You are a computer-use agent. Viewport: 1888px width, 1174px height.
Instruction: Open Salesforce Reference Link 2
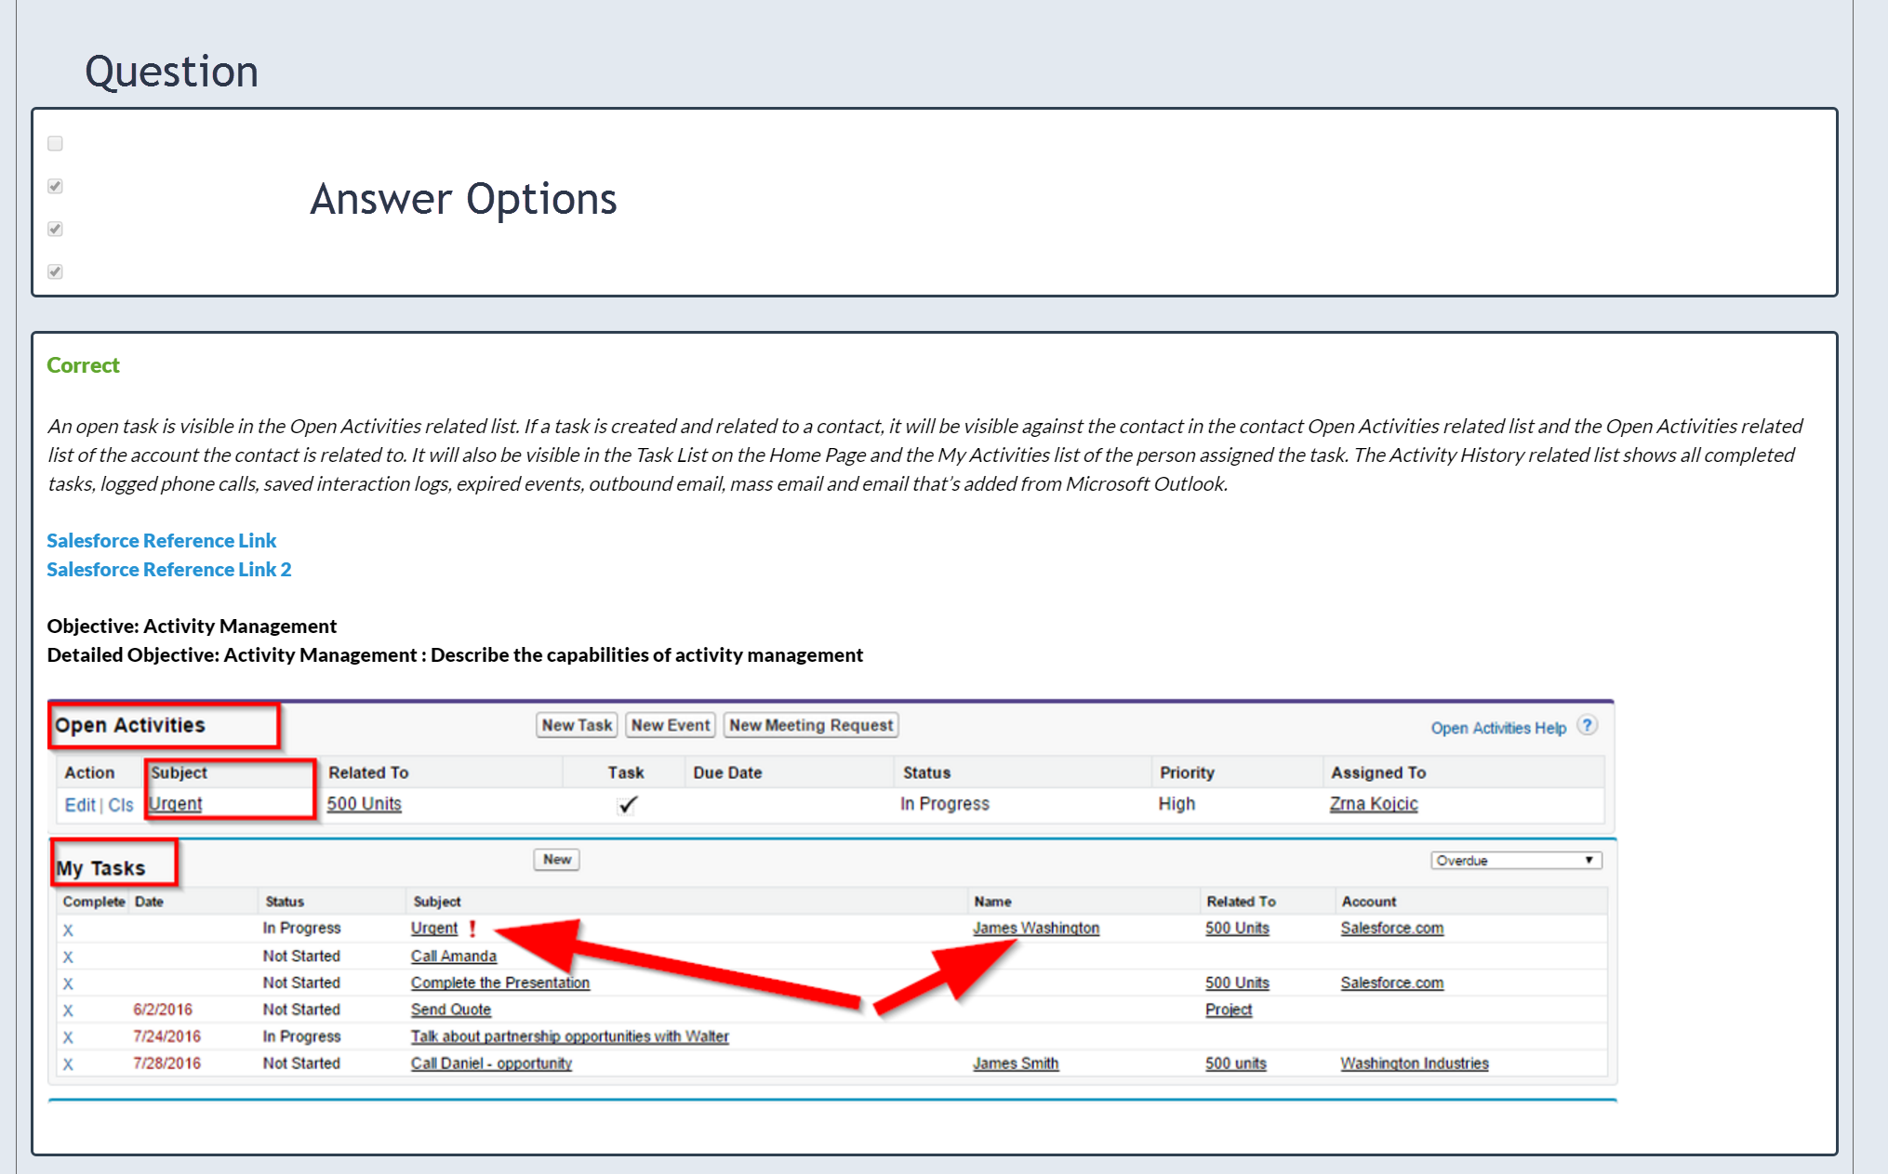(x=169, y=570)
